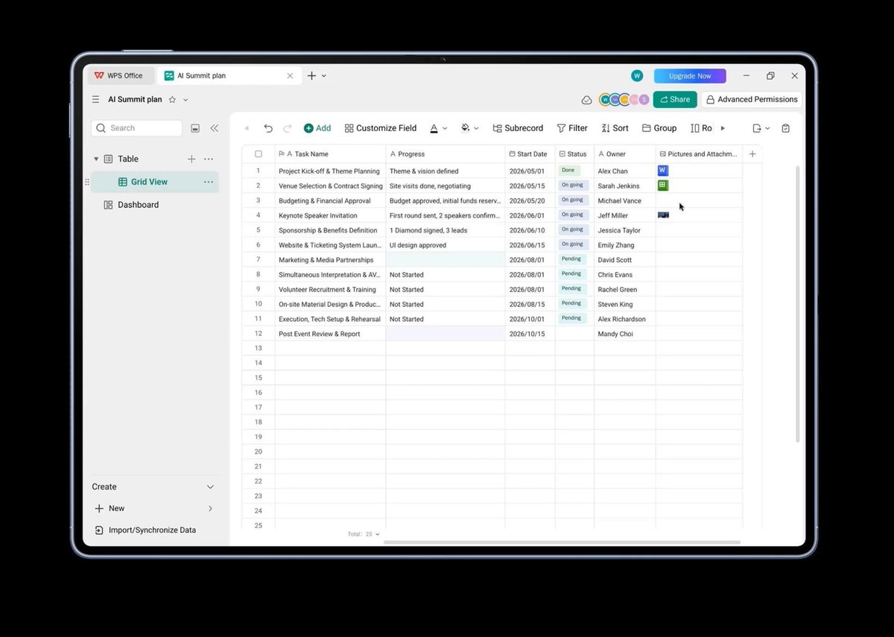894x637 pixels.
Task: Open the Dashboard view
Action: [138, 205]
